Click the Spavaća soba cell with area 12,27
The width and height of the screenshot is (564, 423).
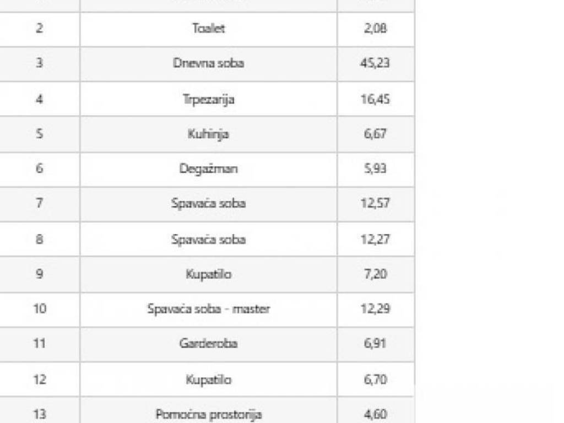click(208, 239)
